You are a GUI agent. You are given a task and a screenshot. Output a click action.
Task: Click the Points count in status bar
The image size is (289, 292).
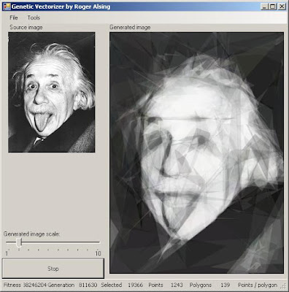(x=177, y=285)
